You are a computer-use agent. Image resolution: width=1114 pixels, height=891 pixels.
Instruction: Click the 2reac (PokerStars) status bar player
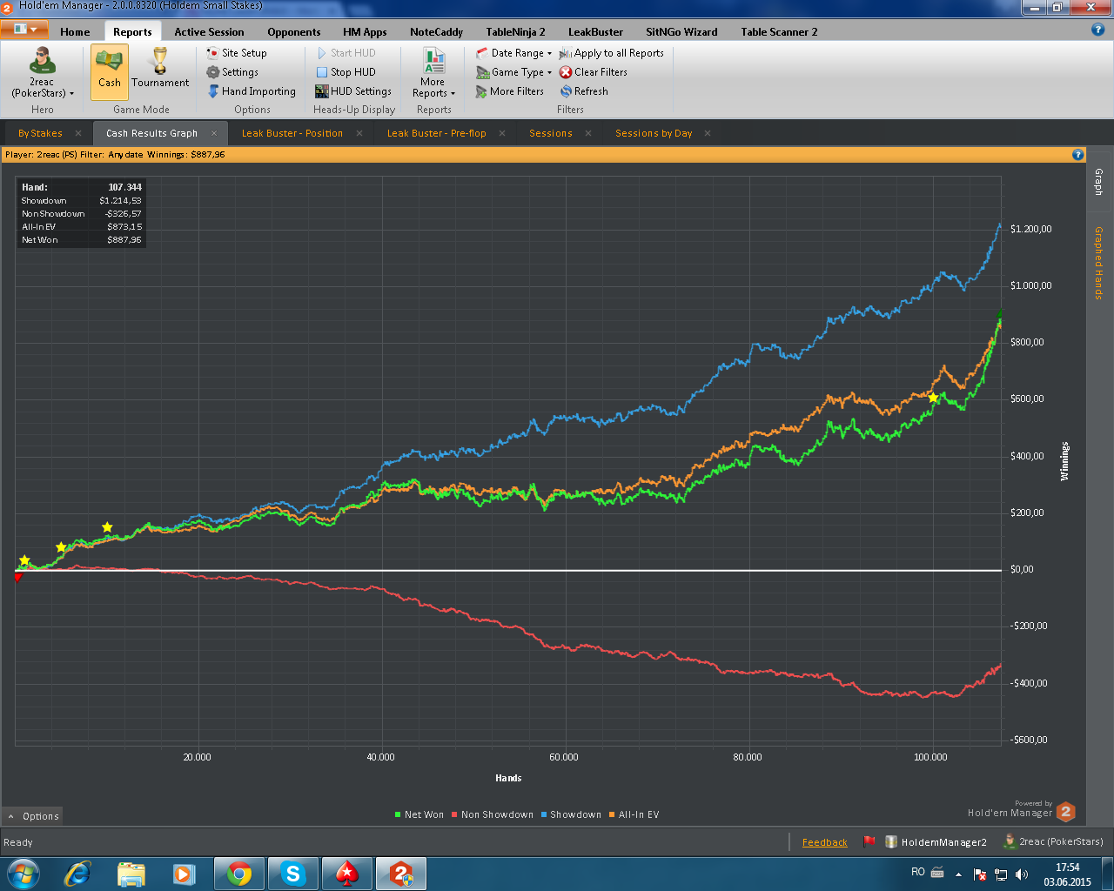coord(1053,841)
